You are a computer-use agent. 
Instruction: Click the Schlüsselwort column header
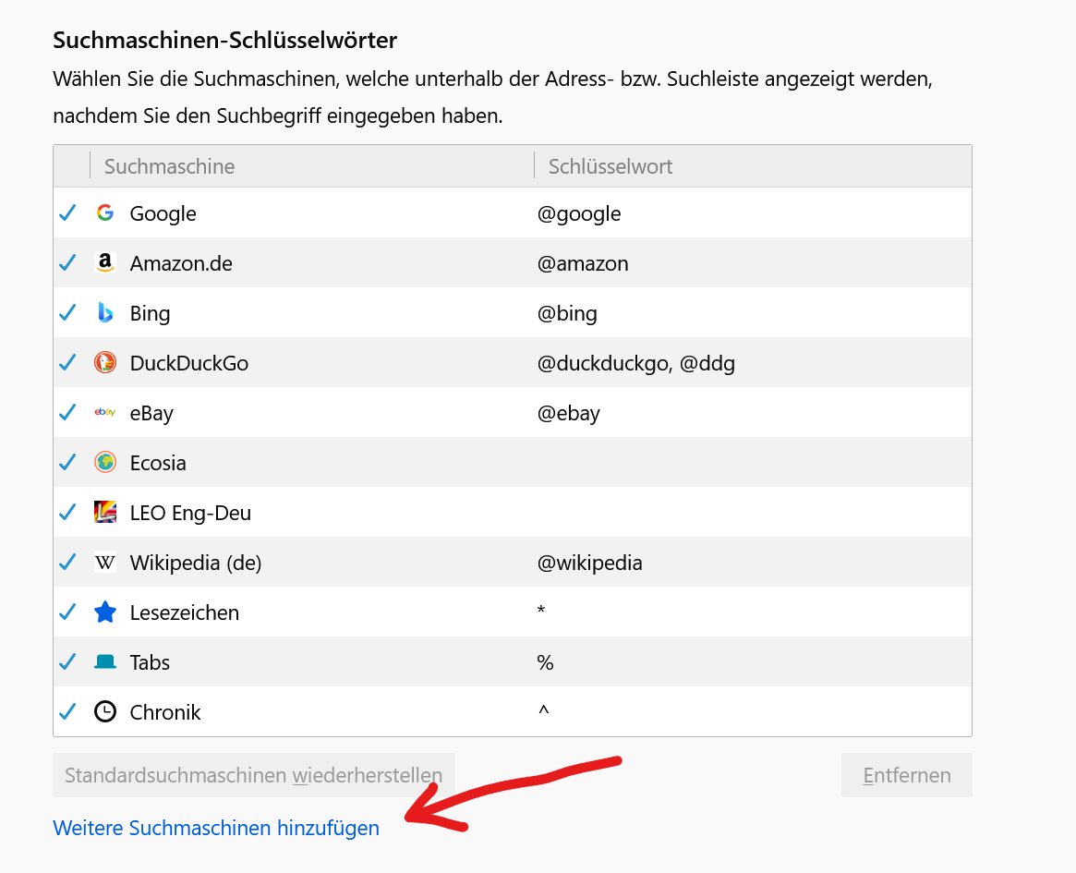point(611,166)
